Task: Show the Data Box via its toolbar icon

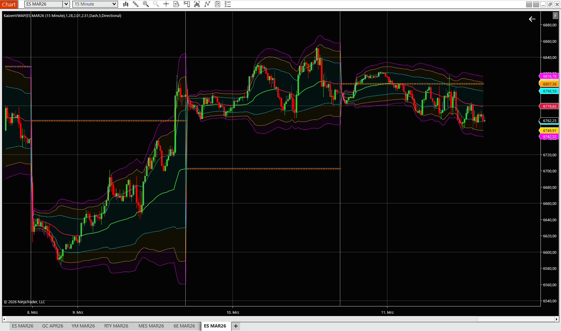Action: [176, 4]
